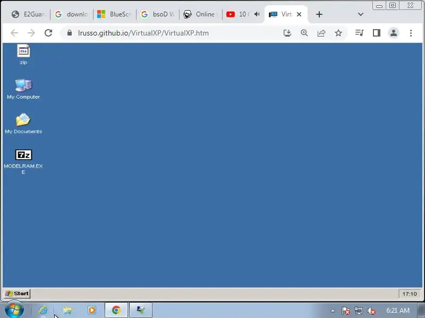This screenshot has width=425, height=318.
Task: Select the taskbar app next to Chrome
Action: point(141,310)
